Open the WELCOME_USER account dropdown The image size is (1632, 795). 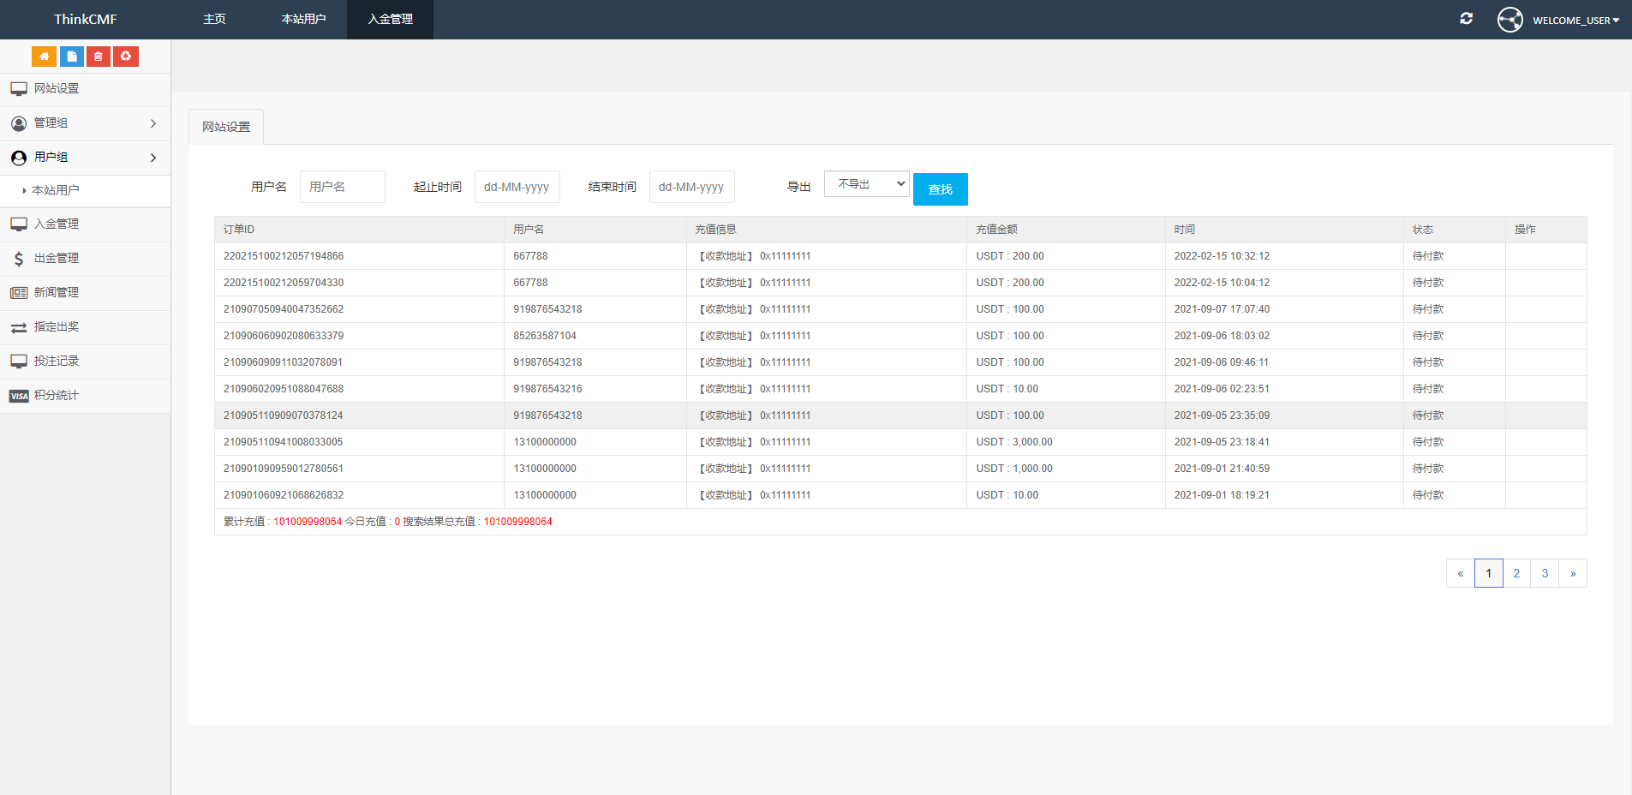(x=1575, y=21)
